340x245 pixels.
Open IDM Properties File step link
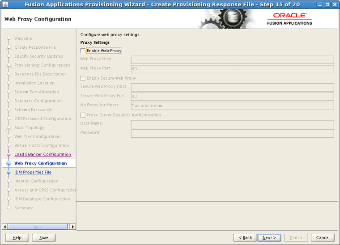point(33,172)
